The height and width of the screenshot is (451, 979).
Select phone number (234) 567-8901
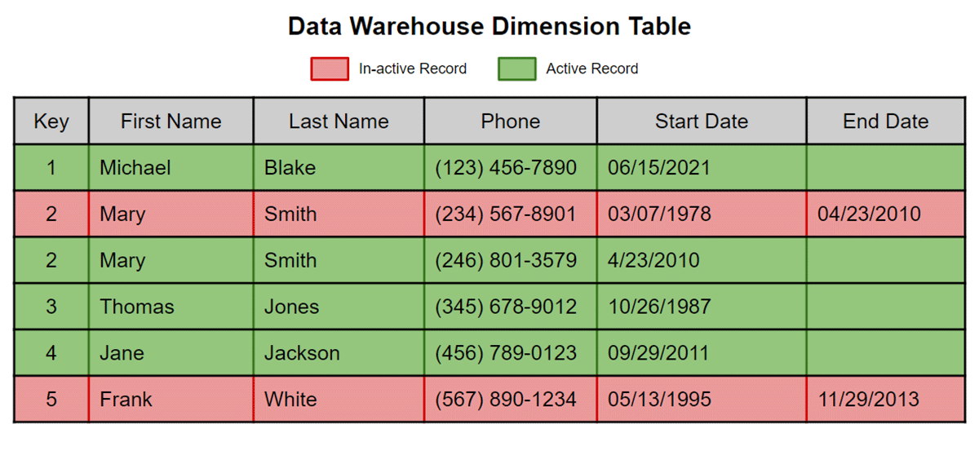click(506, 214)
